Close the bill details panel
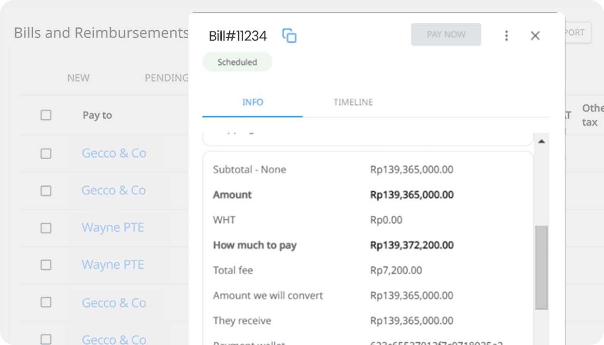 coord(535,36)
